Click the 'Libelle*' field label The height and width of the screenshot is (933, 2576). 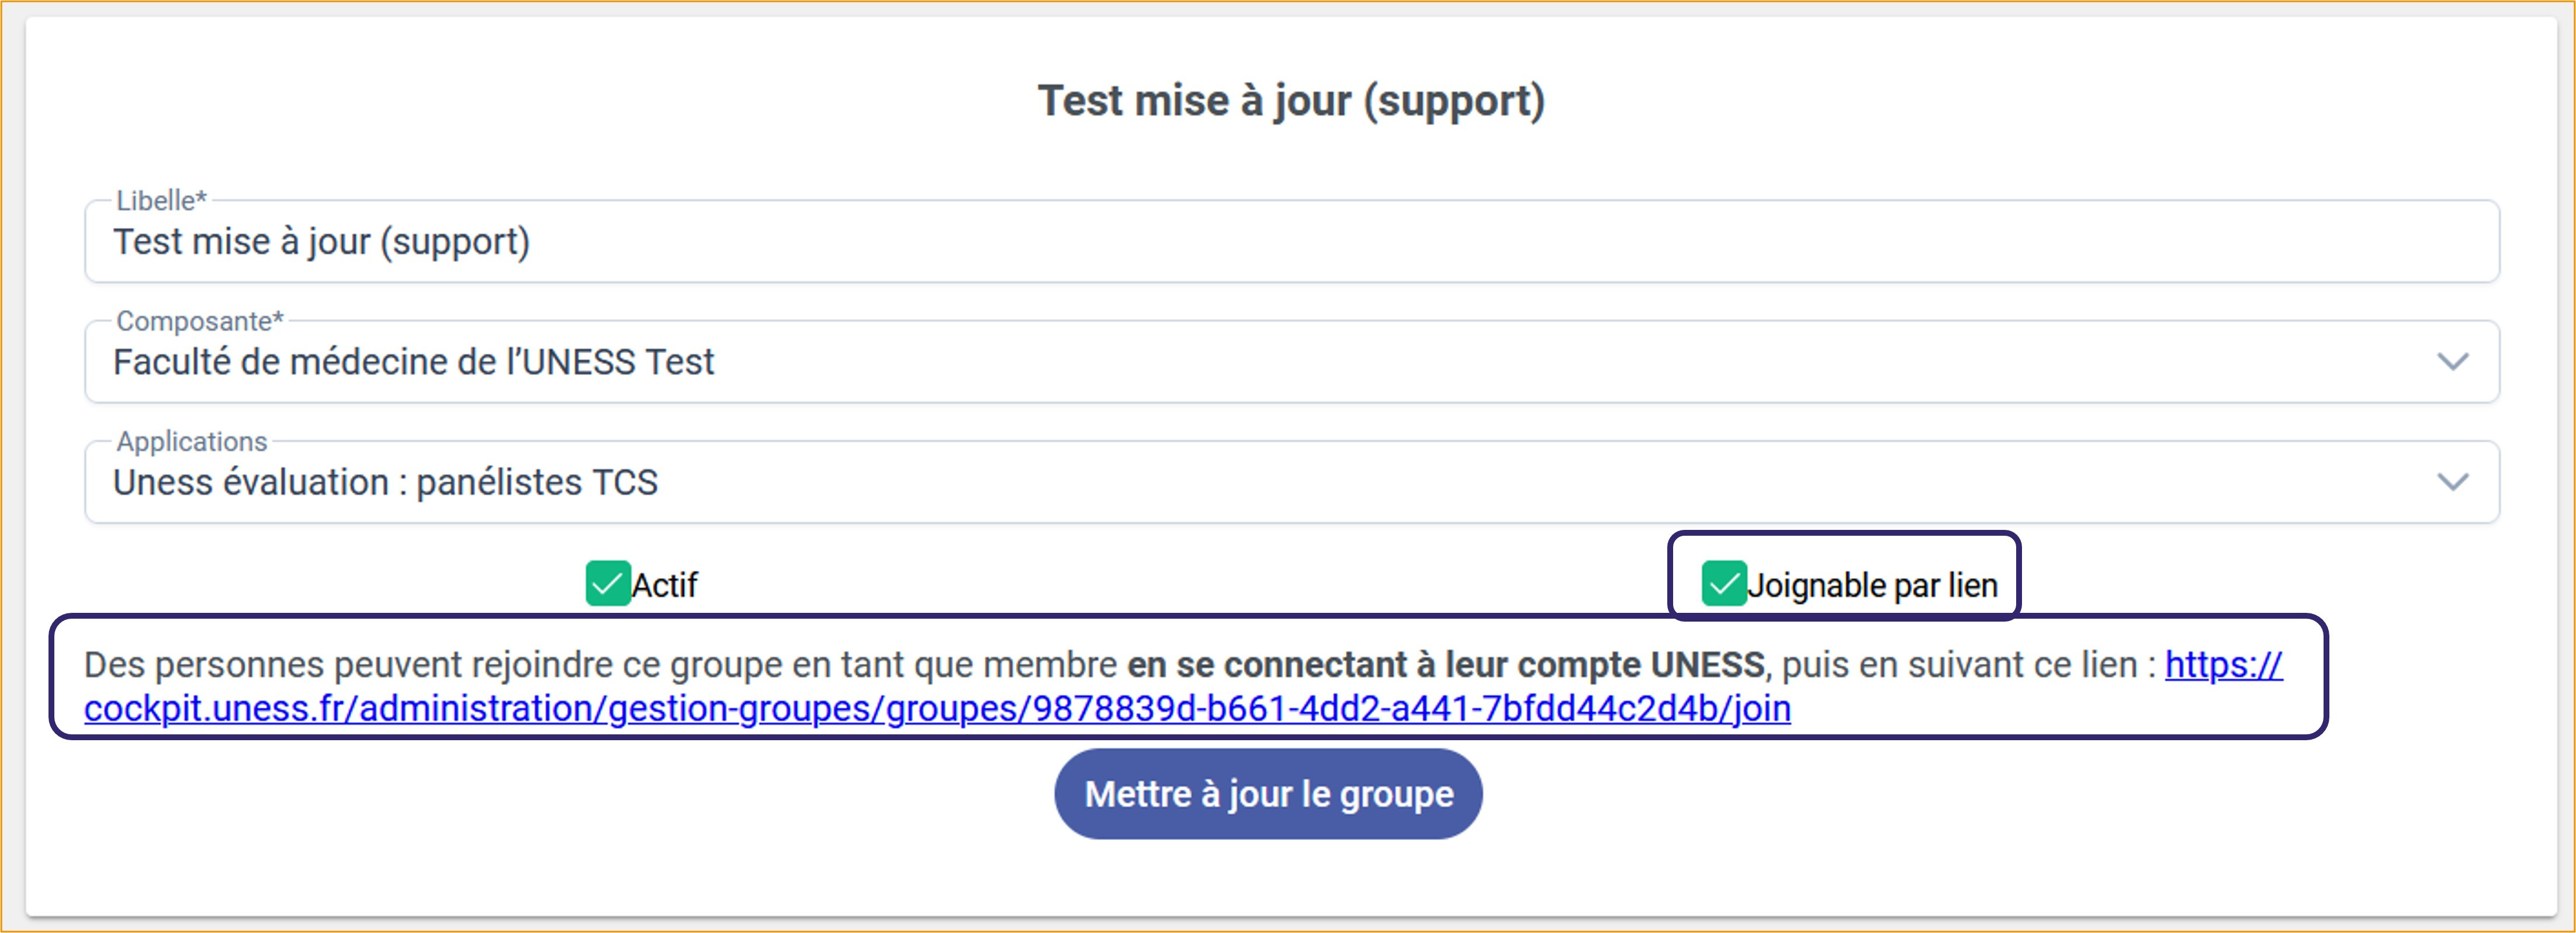[161, 201]
